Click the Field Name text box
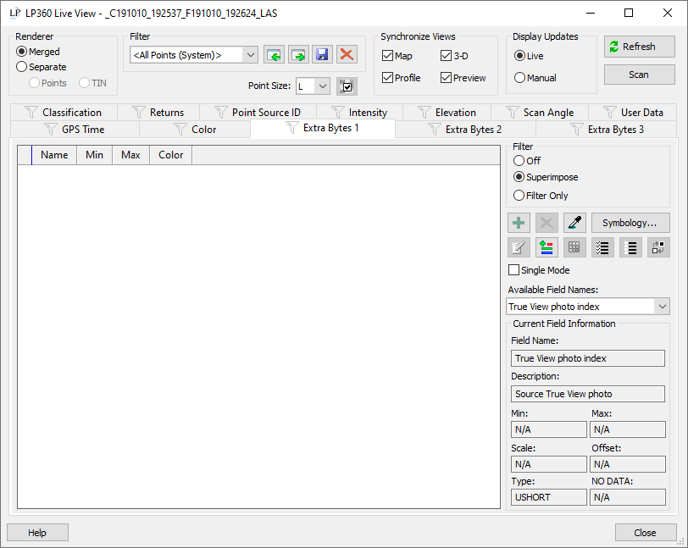This screenshot has width=688, height=548. pos(588,358)
